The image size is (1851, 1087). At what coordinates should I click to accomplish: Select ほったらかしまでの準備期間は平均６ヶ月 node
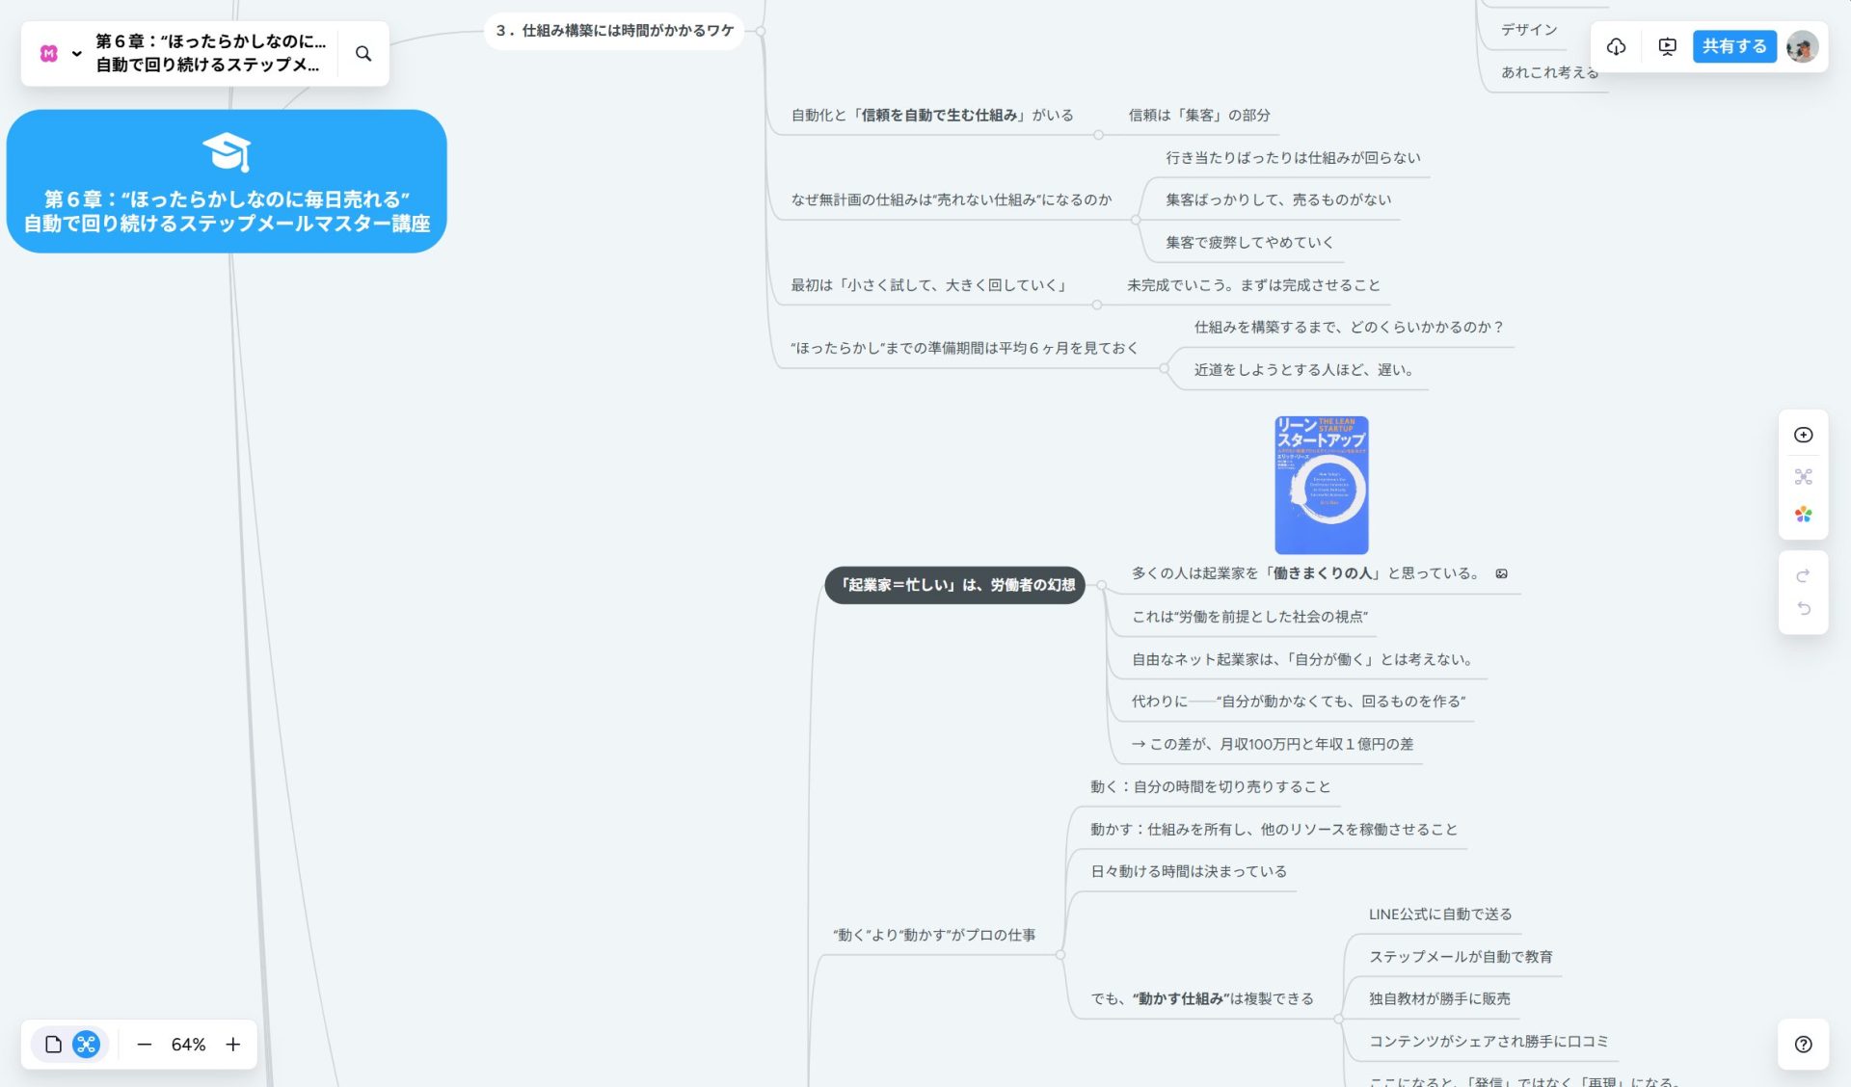coord(964,348)
